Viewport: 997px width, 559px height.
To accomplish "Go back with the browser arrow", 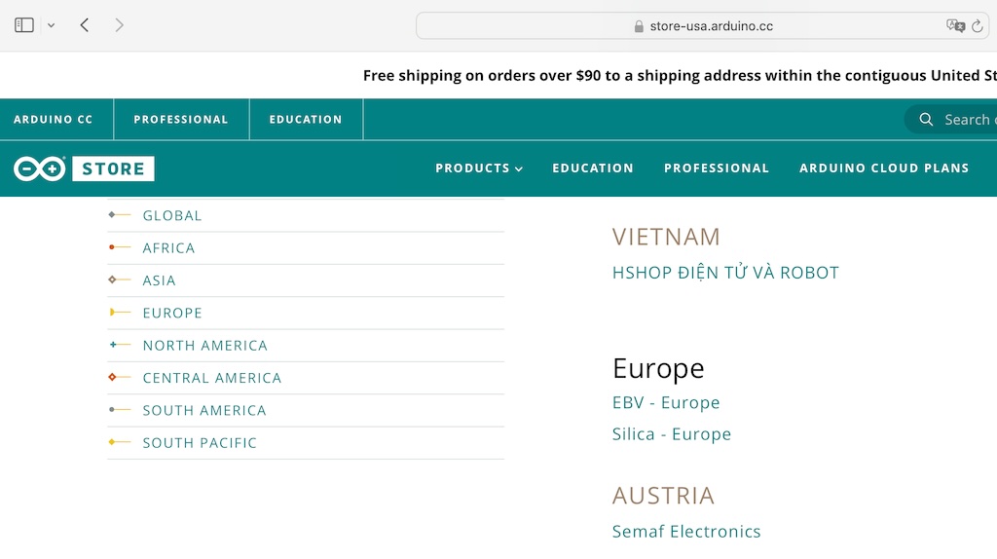I will click(85, 25).
